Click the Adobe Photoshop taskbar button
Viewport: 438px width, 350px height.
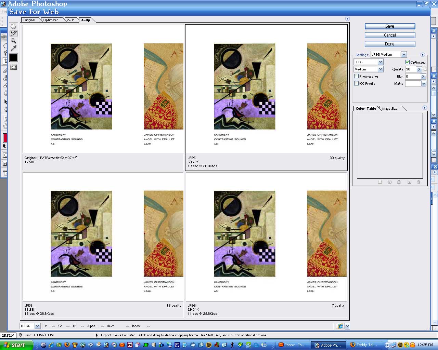click(x=329, y=345)
